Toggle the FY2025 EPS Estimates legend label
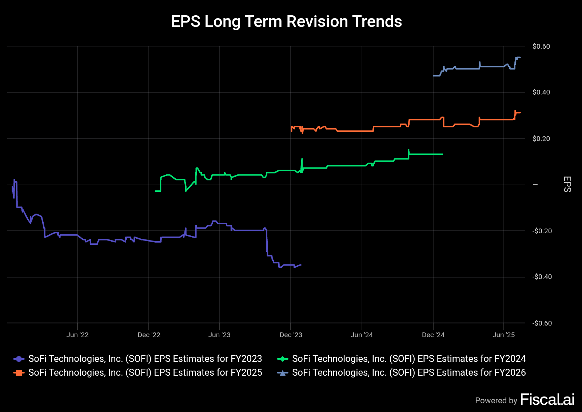The height and width of the screenshot is (412, 582). [x=145, y=373]
